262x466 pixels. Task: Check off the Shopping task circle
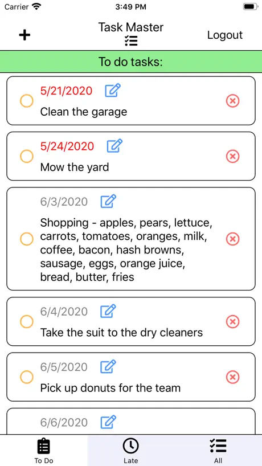(26, 239)
